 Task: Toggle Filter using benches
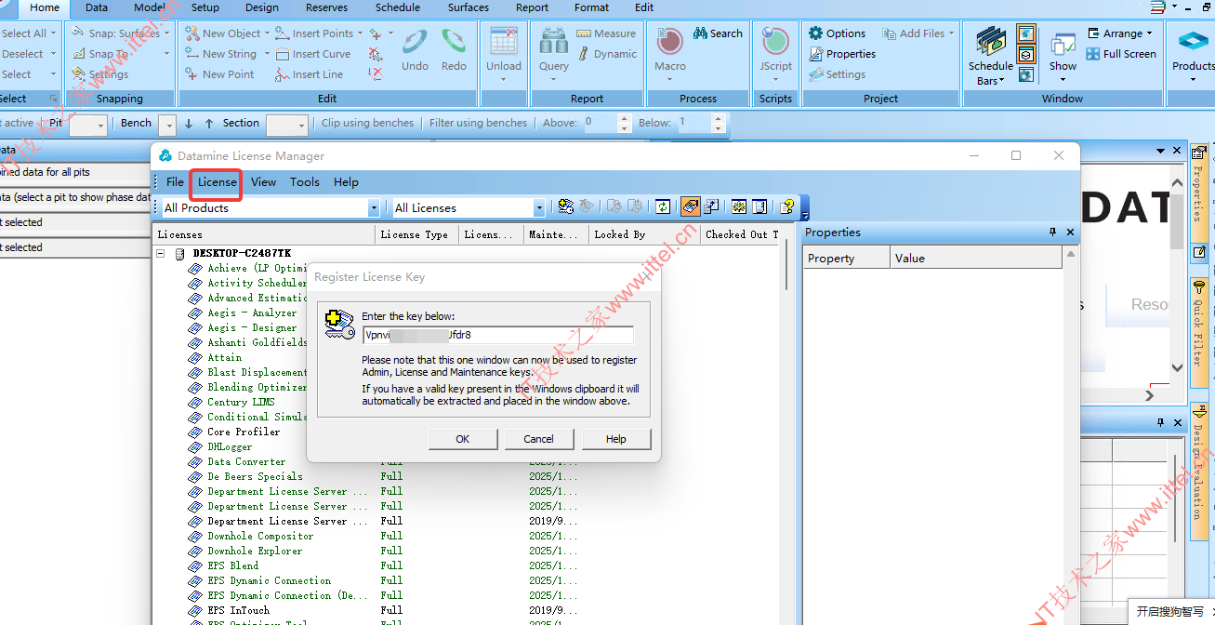[x=478, y=123]
